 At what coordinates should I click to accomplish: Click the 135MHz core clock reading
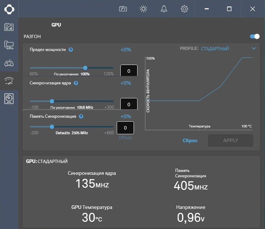point(92,184)
